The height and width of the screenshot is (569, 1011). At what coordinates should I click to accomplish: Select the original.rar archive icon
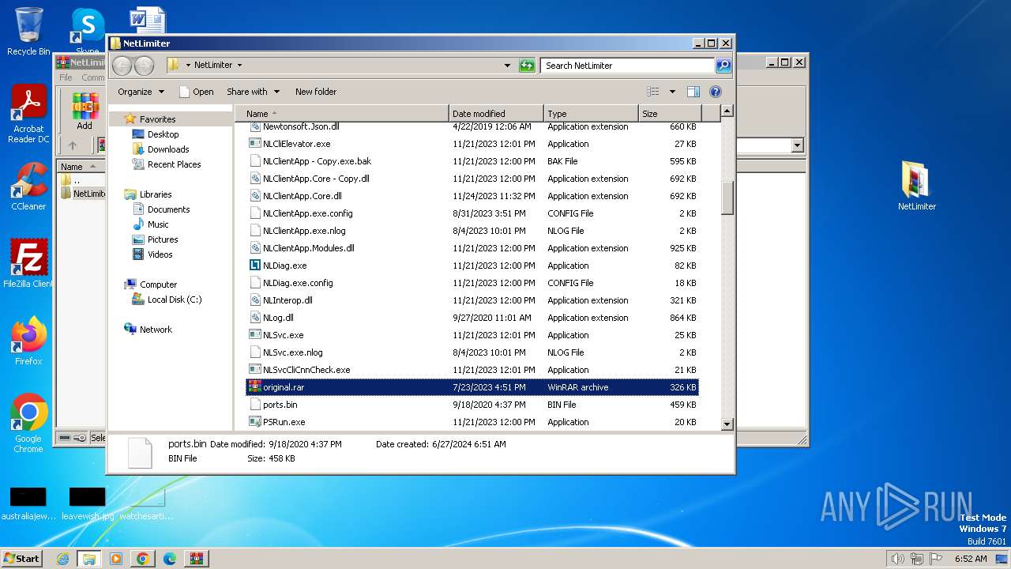click(x=254, y=387)
